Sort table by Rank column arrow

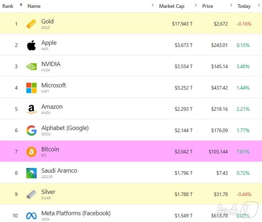21,5
